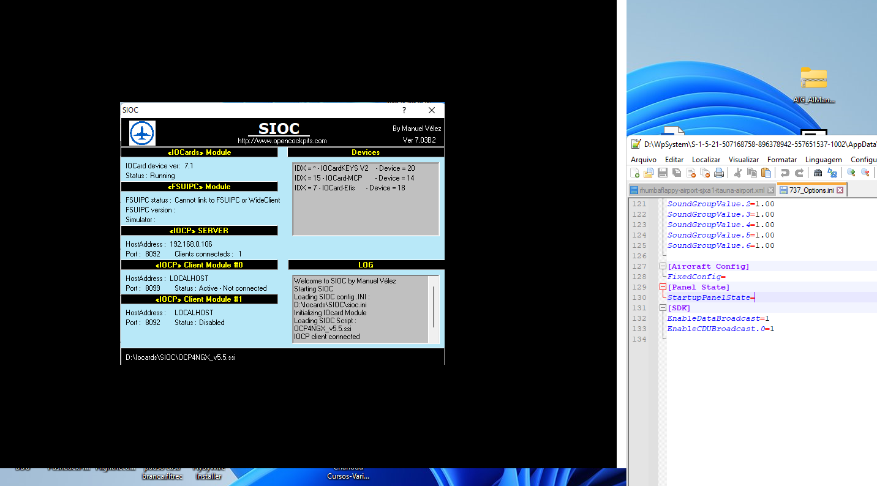Click the SIOC help question mark button

point(404,110)
